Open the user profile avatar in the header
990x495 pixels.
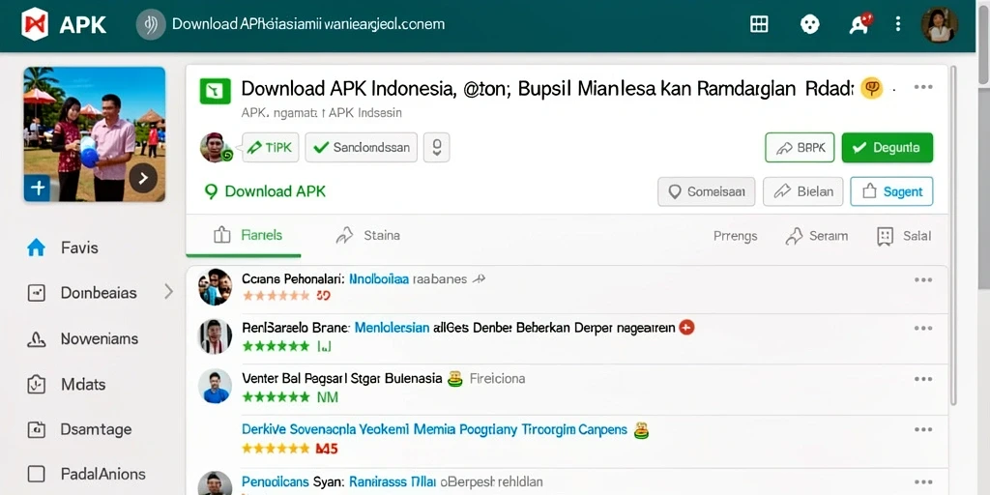(940, 24)
